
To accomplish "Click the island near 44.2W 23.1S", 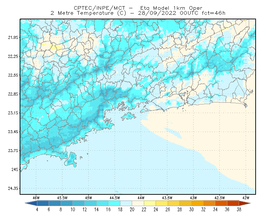I will (129, 116).
